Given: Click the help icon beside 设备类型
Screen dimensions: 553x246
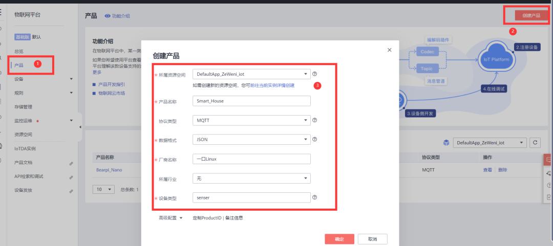Looking at the screenshot, I should coord(315,197).
